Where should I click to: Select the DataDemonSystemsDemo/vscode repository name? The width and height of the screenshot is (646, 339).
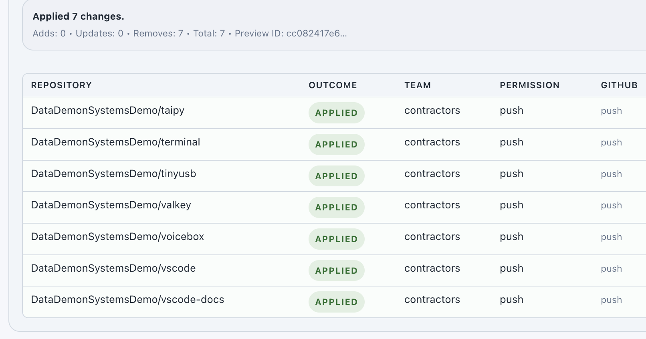113,268
